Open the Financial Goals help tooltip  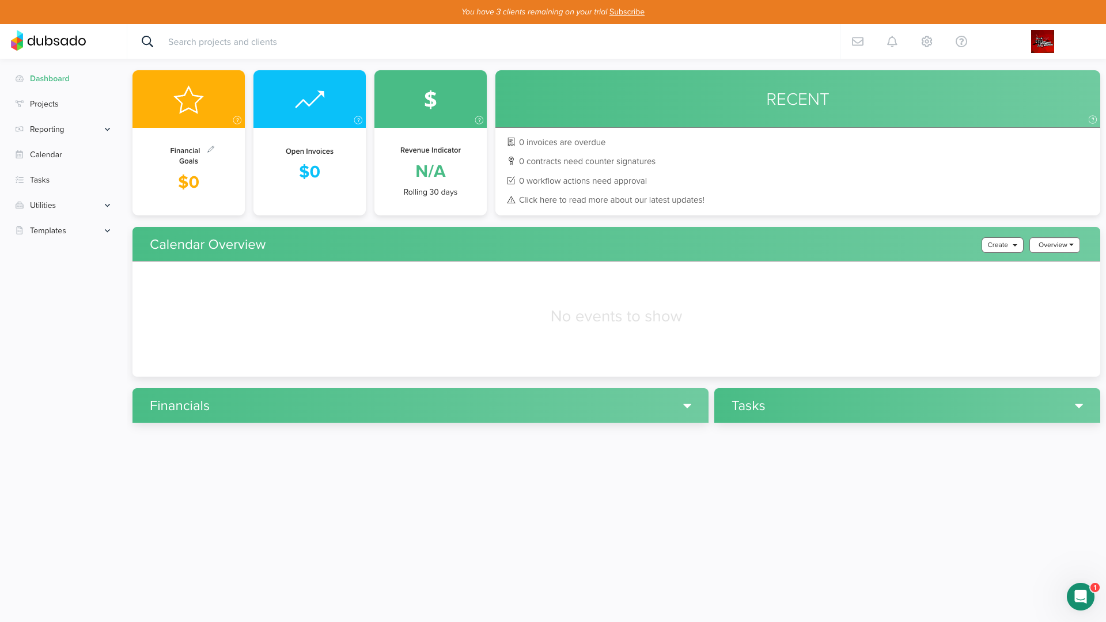coord(237,120)
